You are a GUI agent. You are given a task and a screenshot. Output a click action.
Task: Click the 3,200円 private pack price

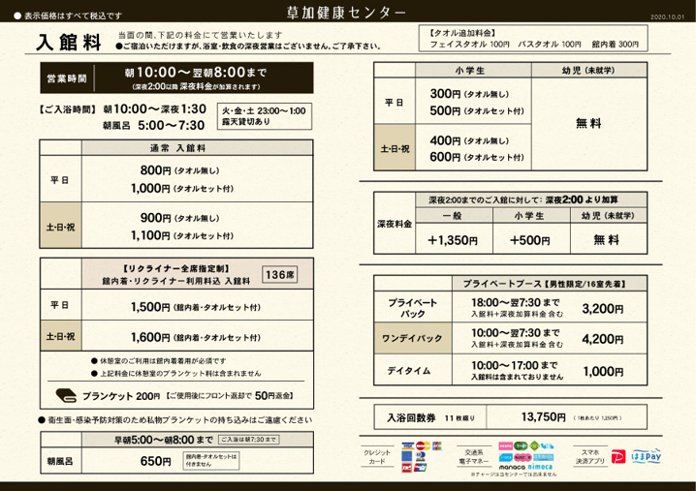click(603, 308)
